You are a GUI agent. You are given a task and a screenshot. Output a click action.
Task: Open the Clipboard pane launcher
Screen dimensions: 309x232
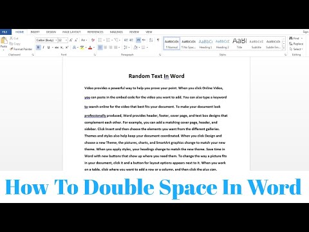click(x=33, y=55)
